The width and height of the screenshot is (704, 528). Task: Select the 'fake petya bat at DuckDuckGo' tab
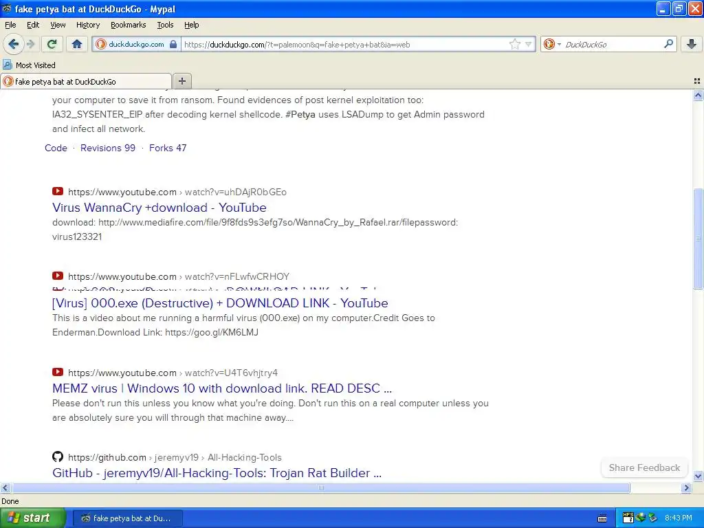[86, 81]
